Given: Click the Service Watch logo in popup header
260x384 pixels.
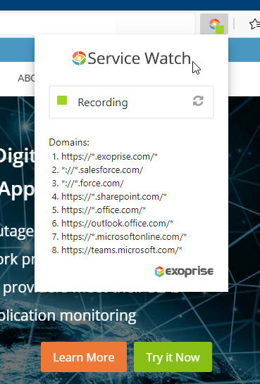Looking at the screenshot, I should [79, 58].
